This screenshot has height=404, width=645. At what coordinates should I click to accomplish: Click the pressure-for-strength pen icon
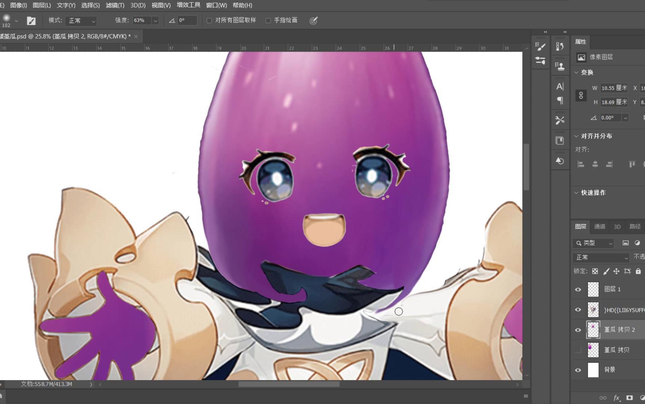click(x=313, y=21)
